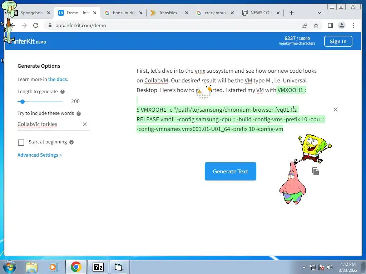Open the Windows Start menu
The height and width of the screenshot is (274, 366).
tap(10, 267)
